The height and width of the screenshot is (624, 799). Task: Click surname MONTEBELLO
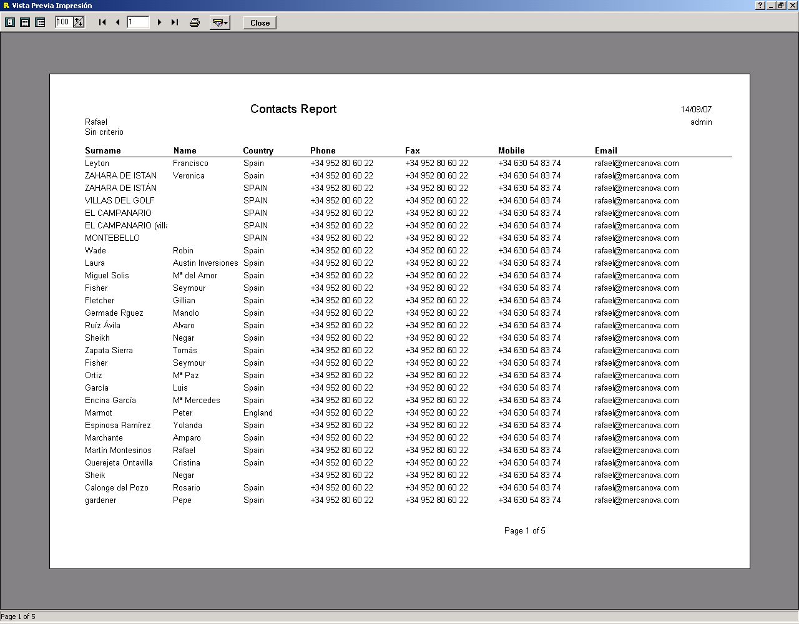[112, 238]
